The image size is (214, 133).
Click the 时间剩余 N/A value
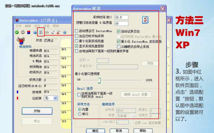[51, 67]
